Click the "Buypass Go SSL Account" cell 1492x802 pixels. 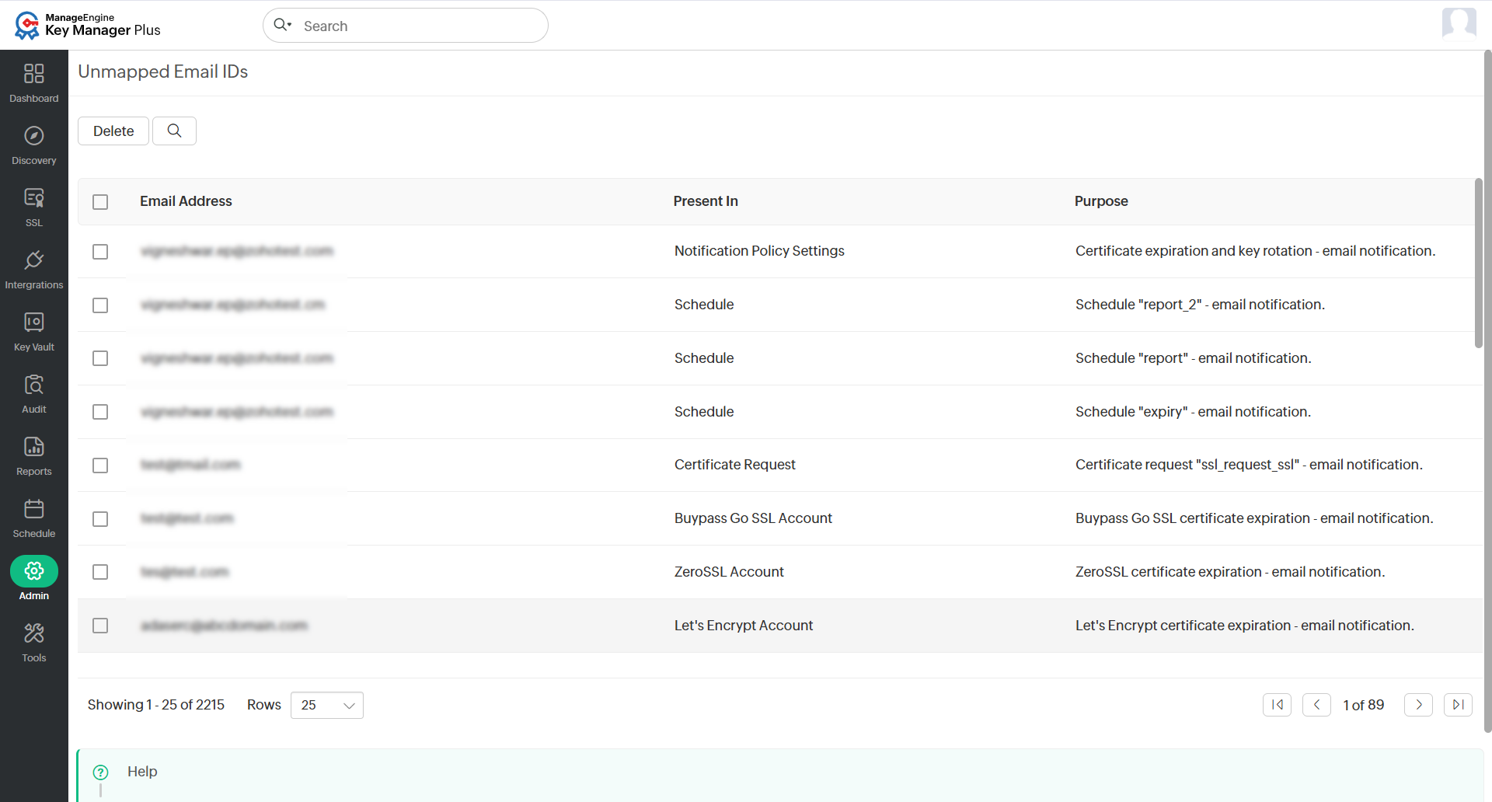(753, 518)
